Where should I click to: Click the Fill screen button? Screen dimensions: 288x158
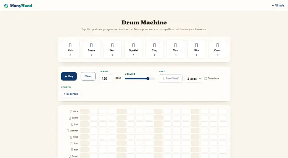pos(71,94)
